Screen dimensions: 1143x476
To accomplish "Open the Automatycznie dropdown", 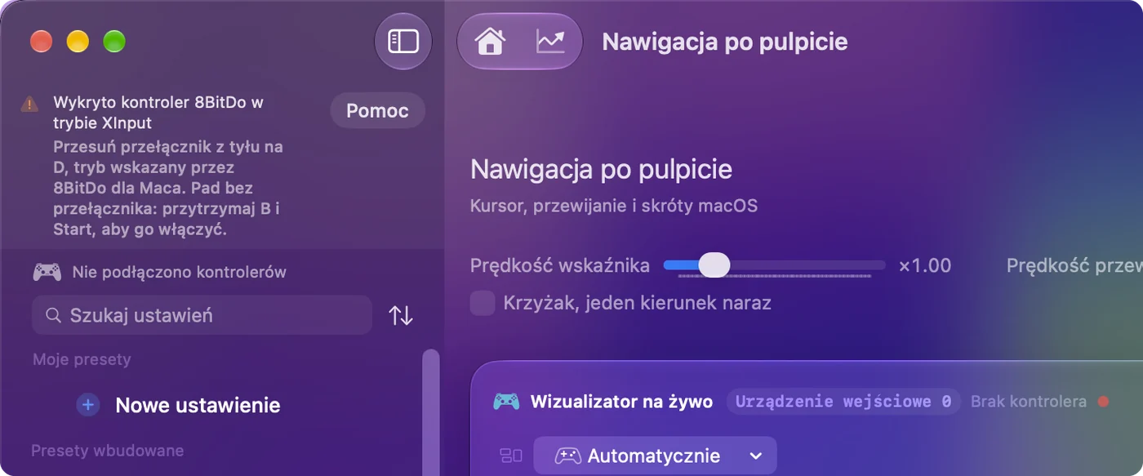I will click(655, 456).
